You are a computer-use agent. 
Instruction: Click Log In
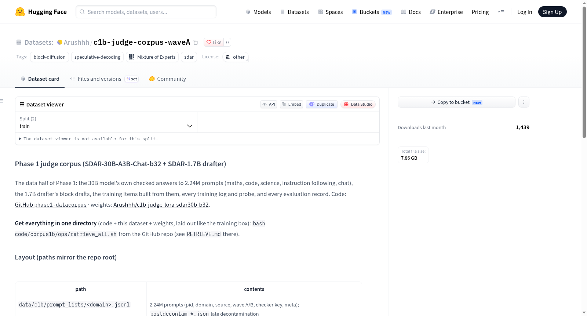pos(525,12)
